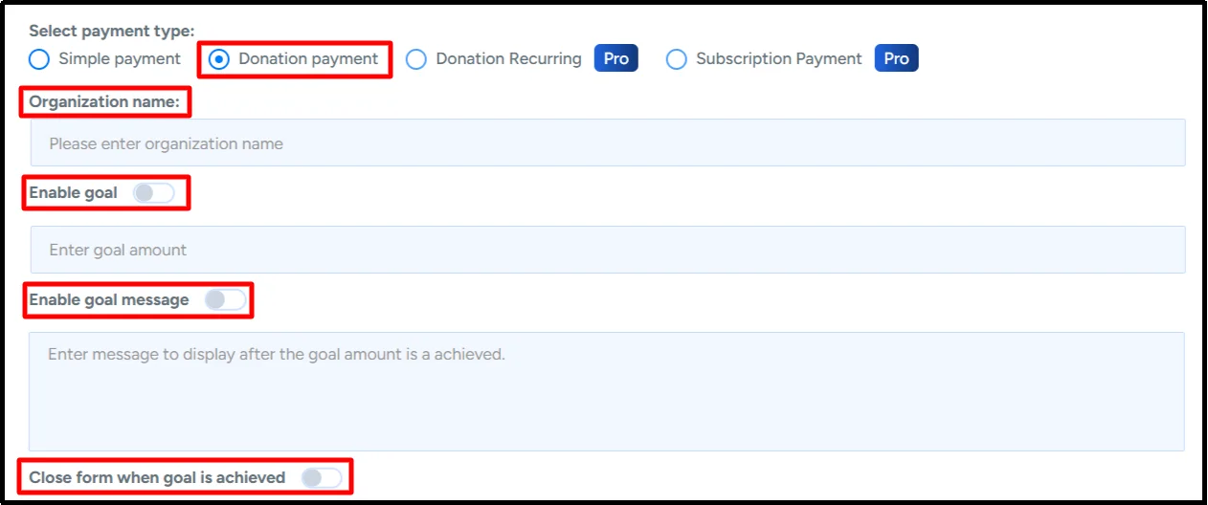This screenshot has height=505, width=1208.
Task: Choose the Donation Recurring radio option
Action: [416, 59]
